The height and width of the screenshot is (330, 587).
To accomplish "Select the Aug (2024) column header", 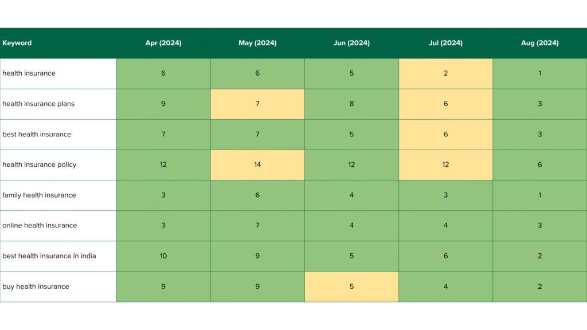I will click(x=539, y=43).
